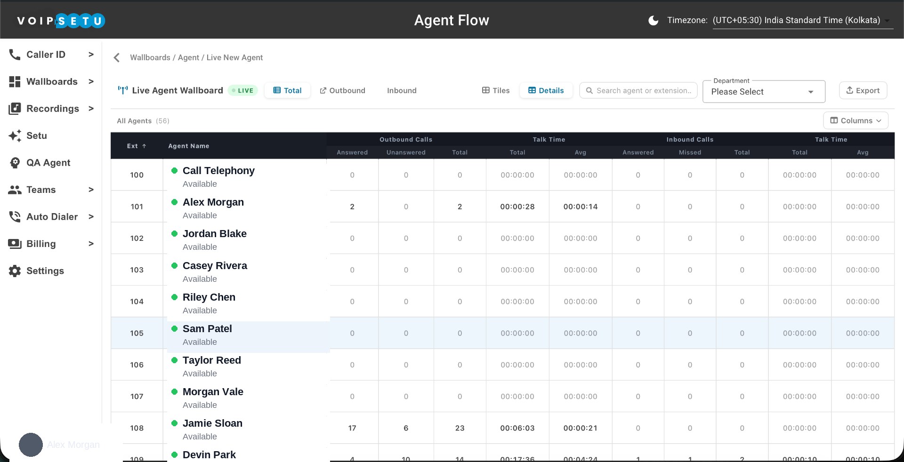The image size is (904, 462).
Task: Select Jamie Sloan agent name
Action: click(212, 423)
